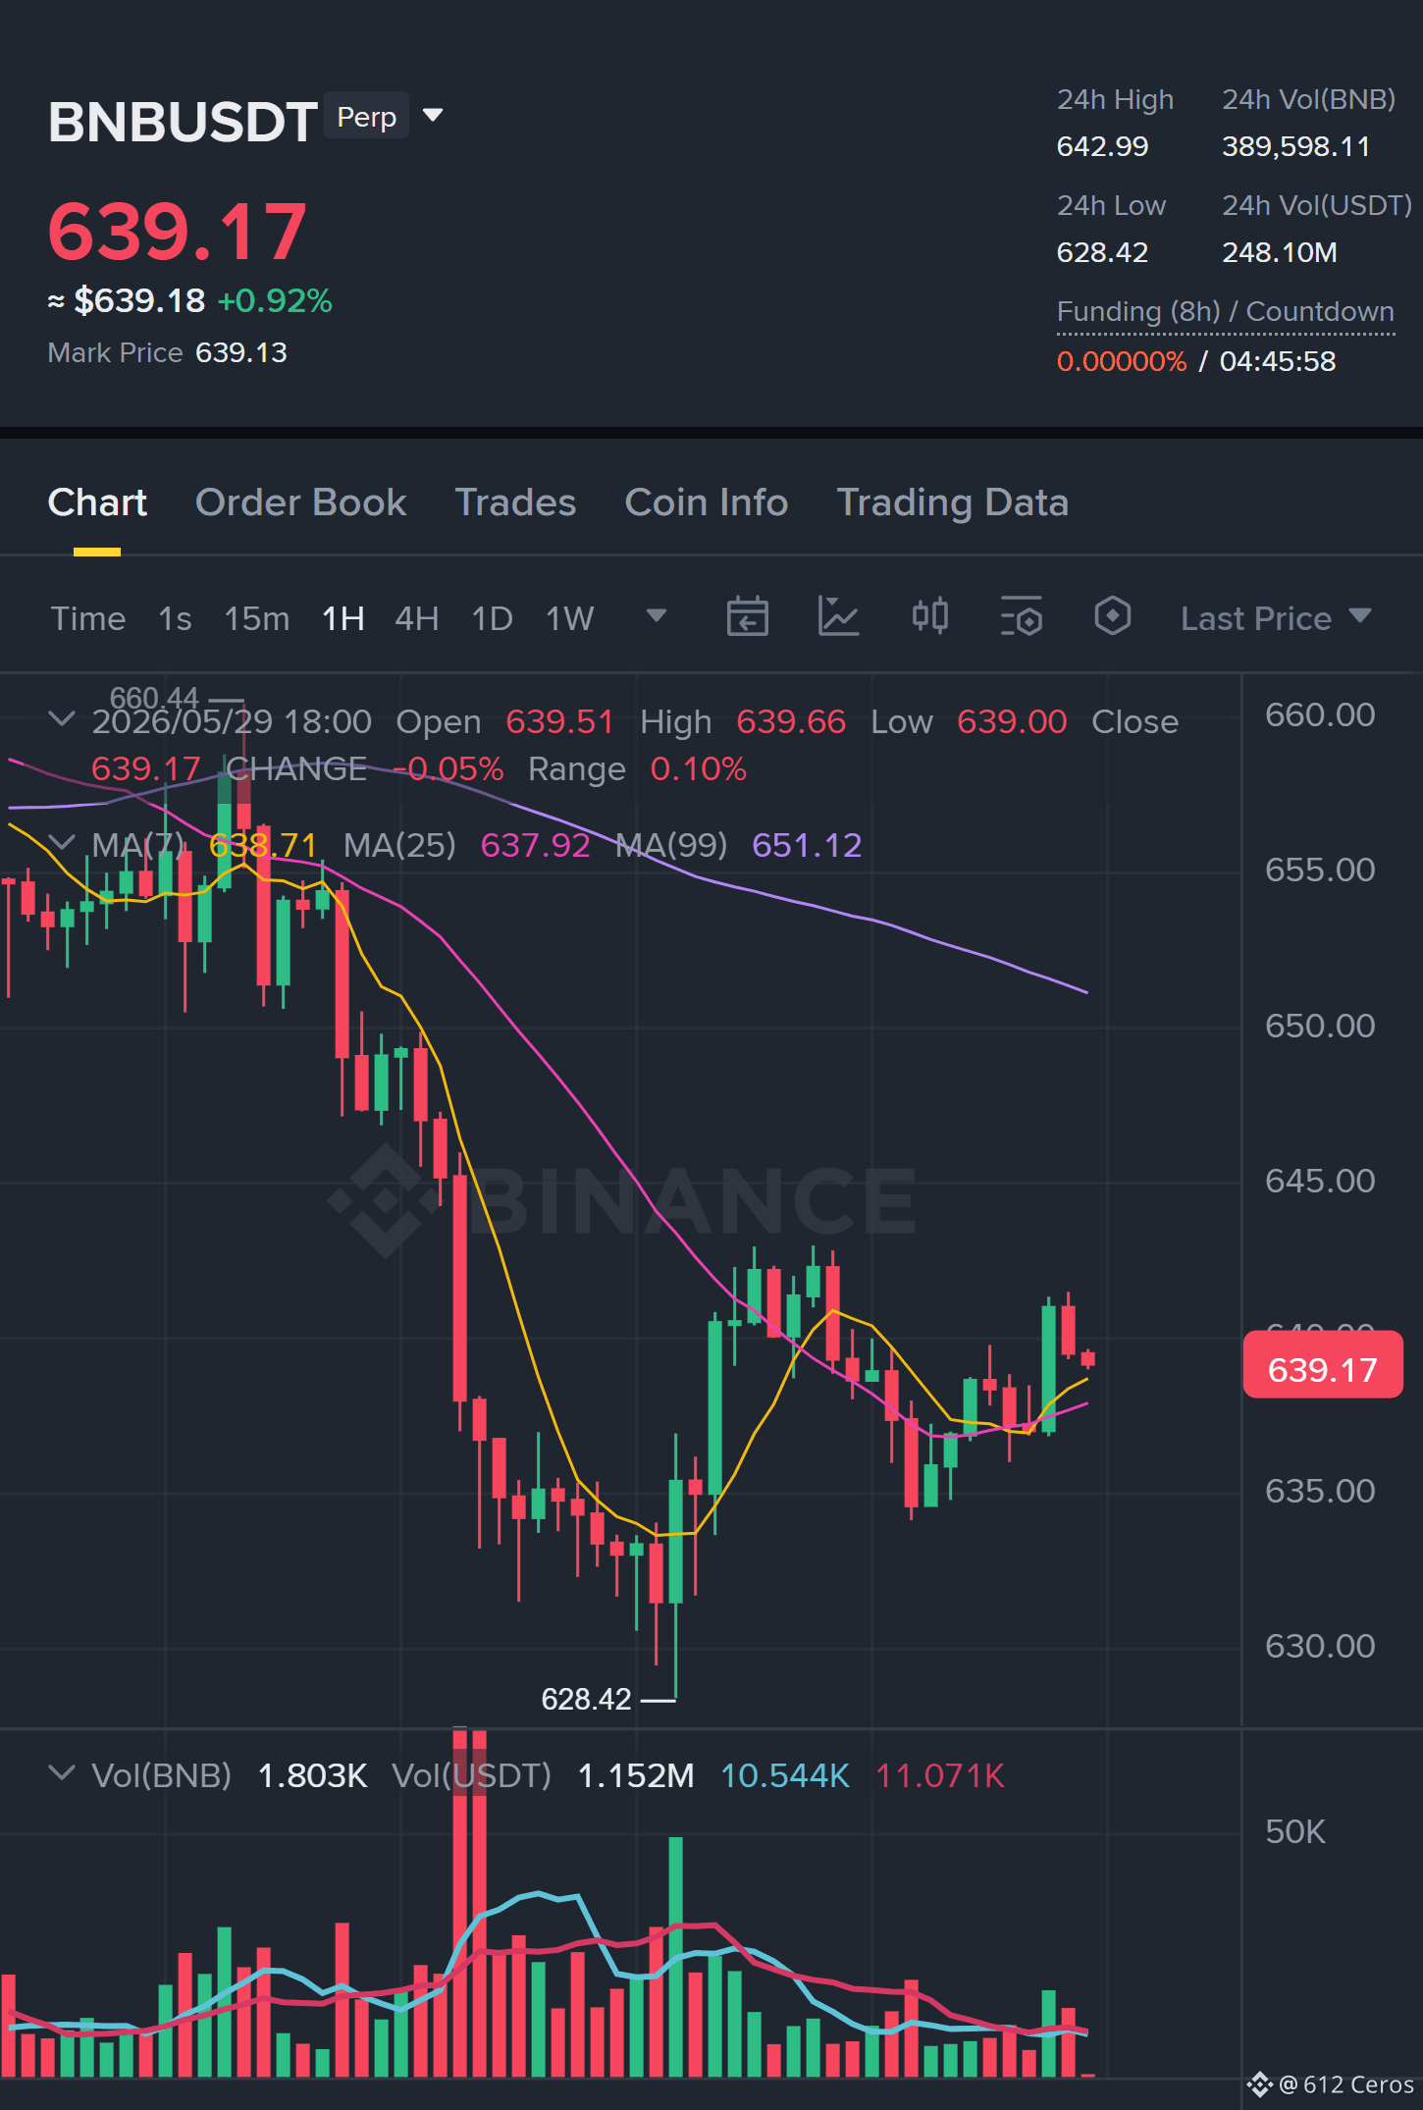Switch to the Trading Data tab
This screenshot has width=1423, height=2110.
pos(952,502)
